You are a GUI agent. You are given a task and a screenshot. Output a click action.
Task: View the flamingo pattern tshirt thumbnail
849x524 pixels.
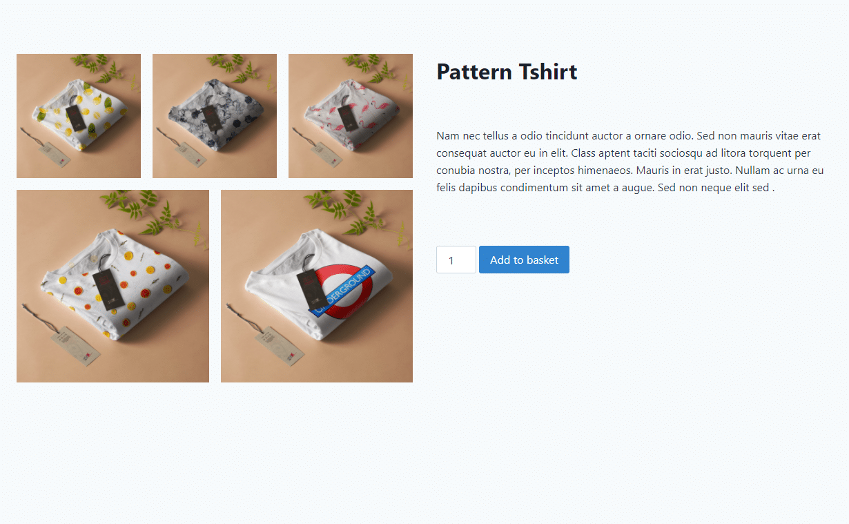coord(351,116)
